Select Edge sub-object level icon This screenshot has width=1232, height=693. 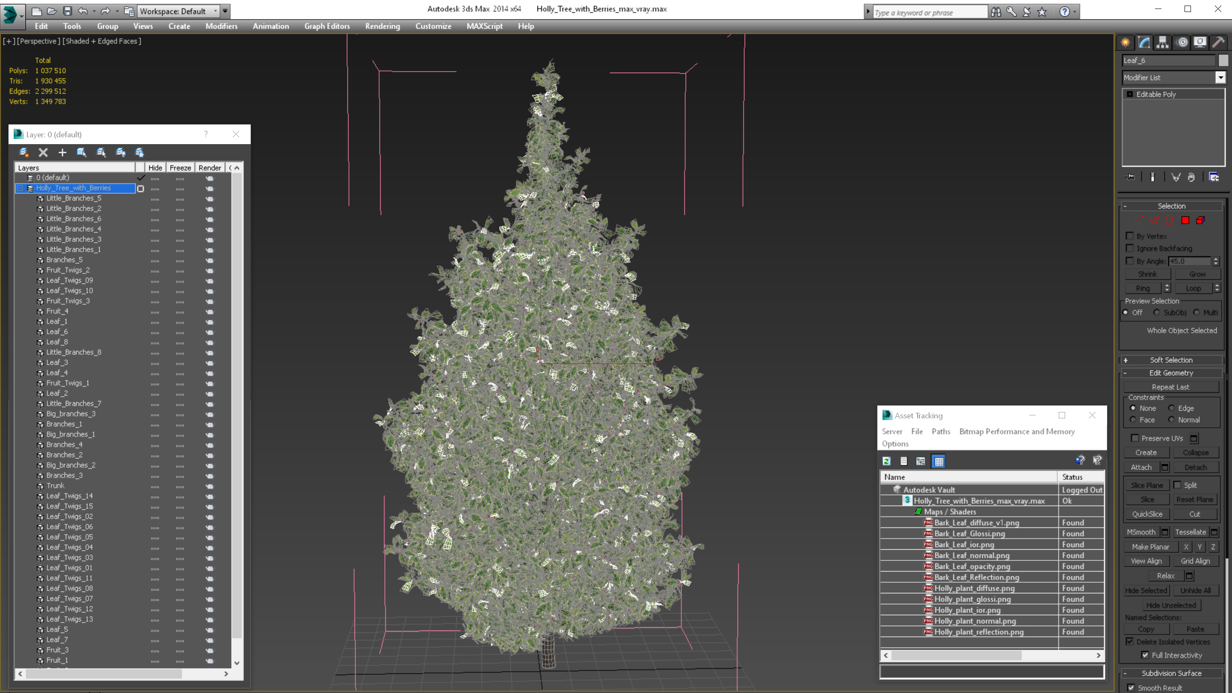(x=1155, y=220)
